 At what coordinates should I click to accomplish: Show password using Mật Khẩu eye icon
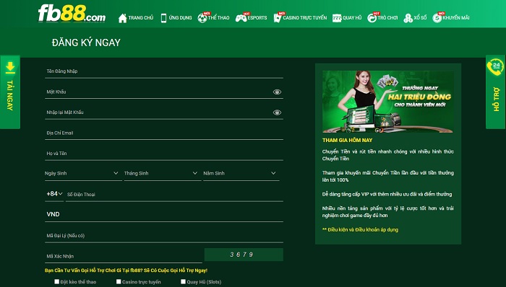point(277,92)
